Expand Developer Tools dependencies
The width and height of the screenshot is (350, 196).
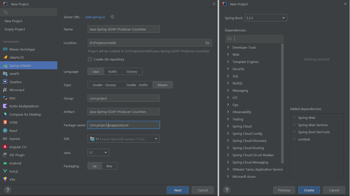tap(228, 47)
